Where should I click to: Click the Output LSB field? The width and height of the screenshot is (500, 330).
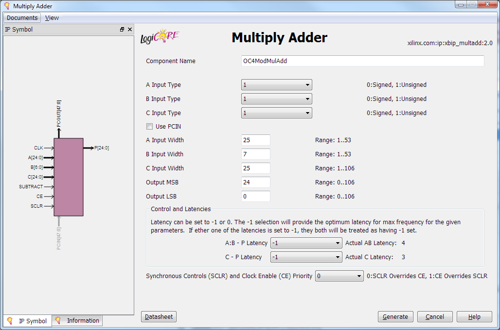(x=256, y=196)
